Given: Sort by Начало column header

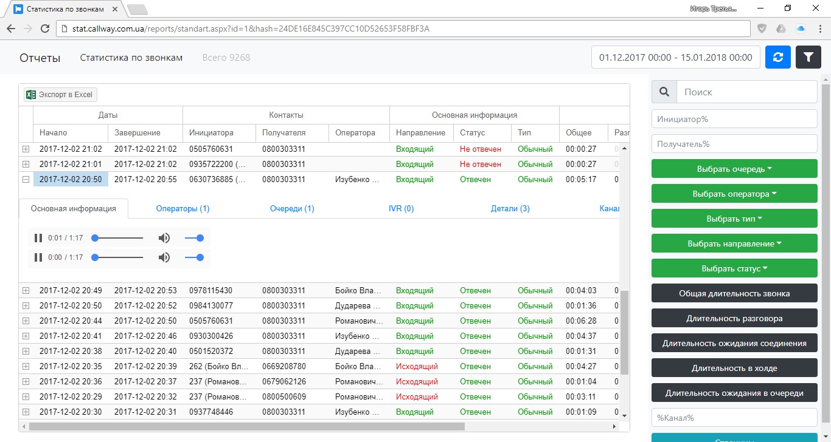Looking at the screenshot, I should 70,132.
